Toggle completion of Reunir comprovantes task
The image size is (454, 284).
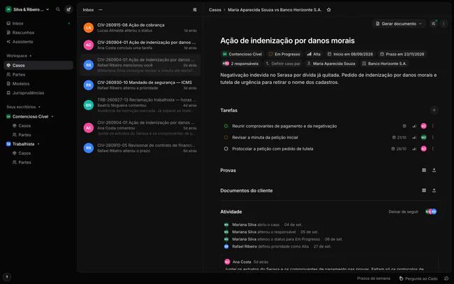click(226, 126)
